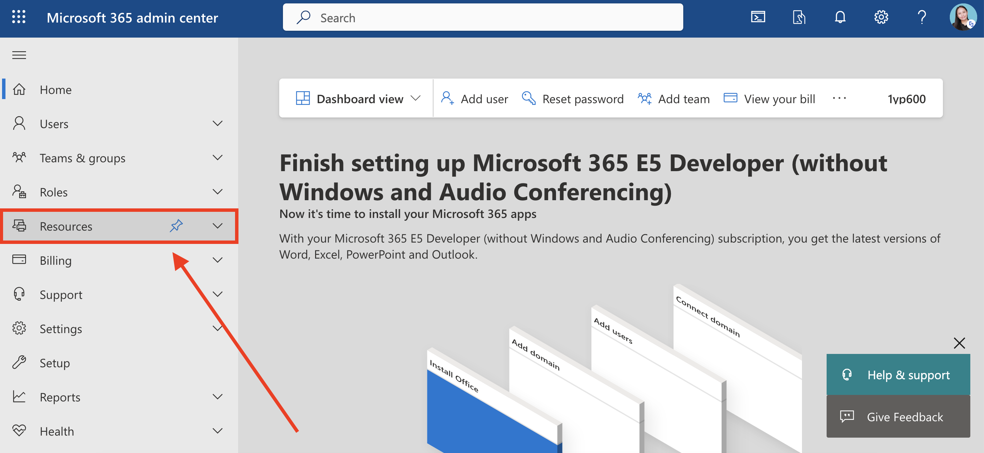The height and width of the screenshot is (453, 984).
Task: Expand the Users navigation section
Action: coord(217,124)
